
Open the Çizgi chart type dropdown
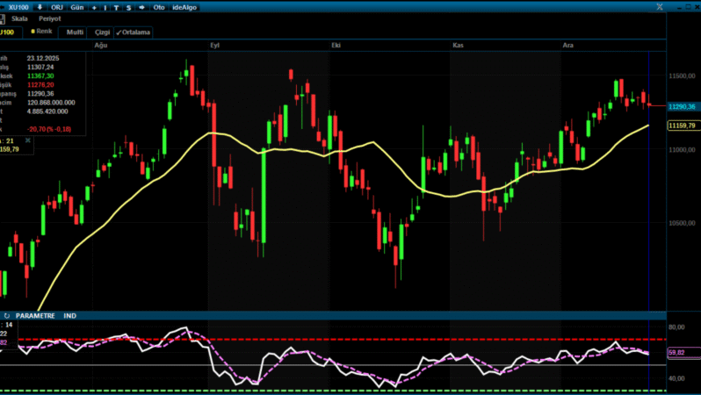(101, 32)
